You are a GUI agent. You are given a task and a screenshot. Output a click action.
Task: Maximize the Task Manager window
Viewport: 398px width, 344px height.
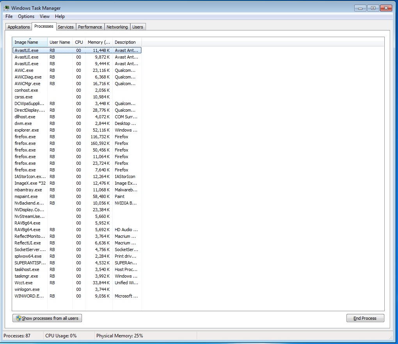pyautogui.click(x=373, y=8)
